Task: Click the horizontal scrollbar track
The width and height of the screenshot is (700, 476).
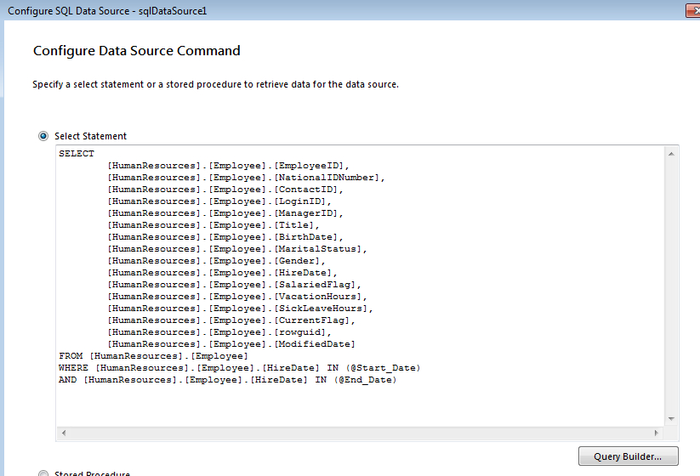Action: coord(357,433)
